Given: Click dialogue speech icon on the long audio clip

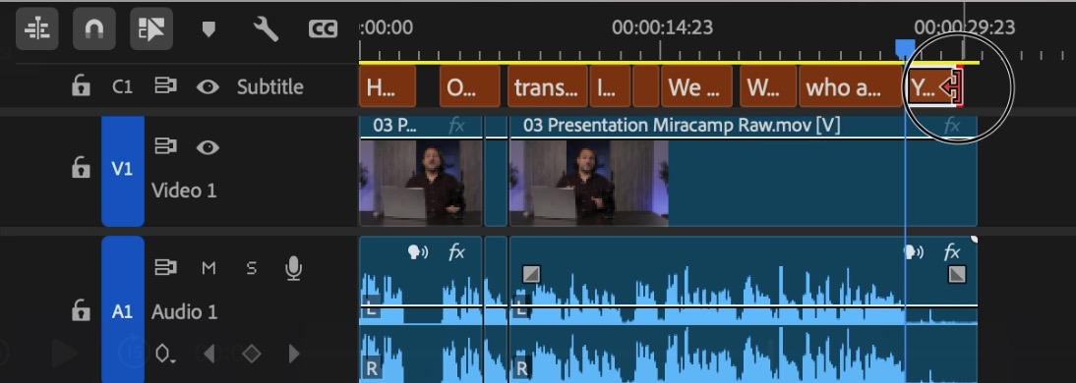Looking at the screenshot, I should point(914,252).
